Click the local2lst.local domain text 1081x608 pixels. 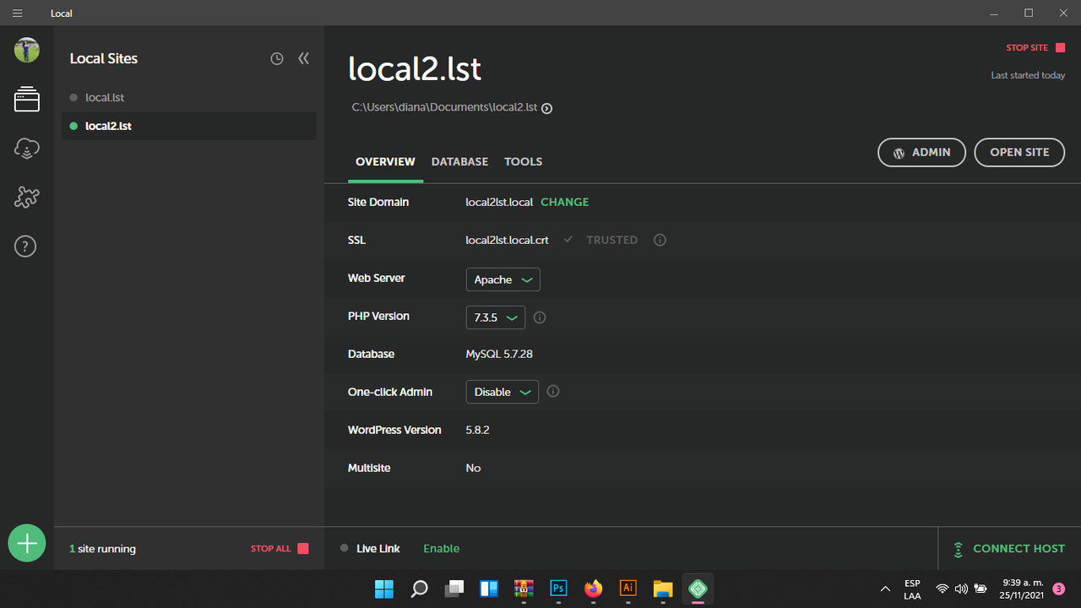coord(499,202)
